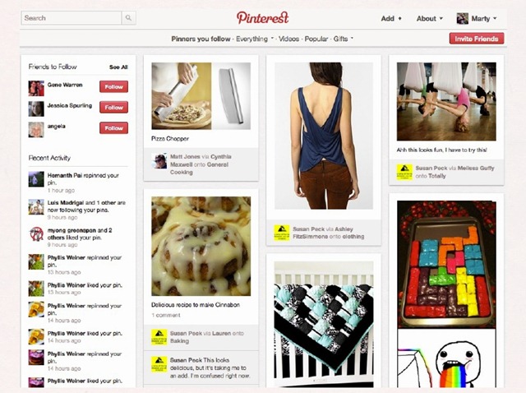Viewport: 526px width, 393px height.
Task: Click Marty's profile avatar in header
Action: 462,18
